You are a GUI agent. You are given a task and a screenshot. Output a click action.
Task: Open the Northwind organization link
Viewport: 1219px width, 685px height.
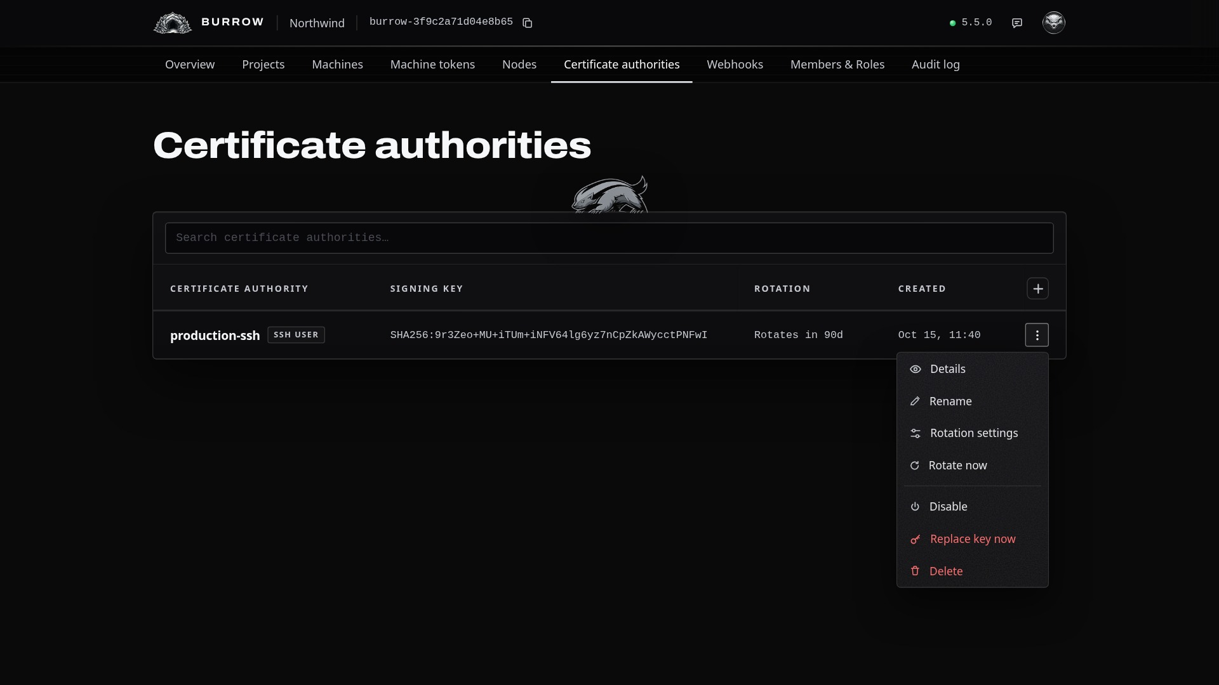(317, 23)
